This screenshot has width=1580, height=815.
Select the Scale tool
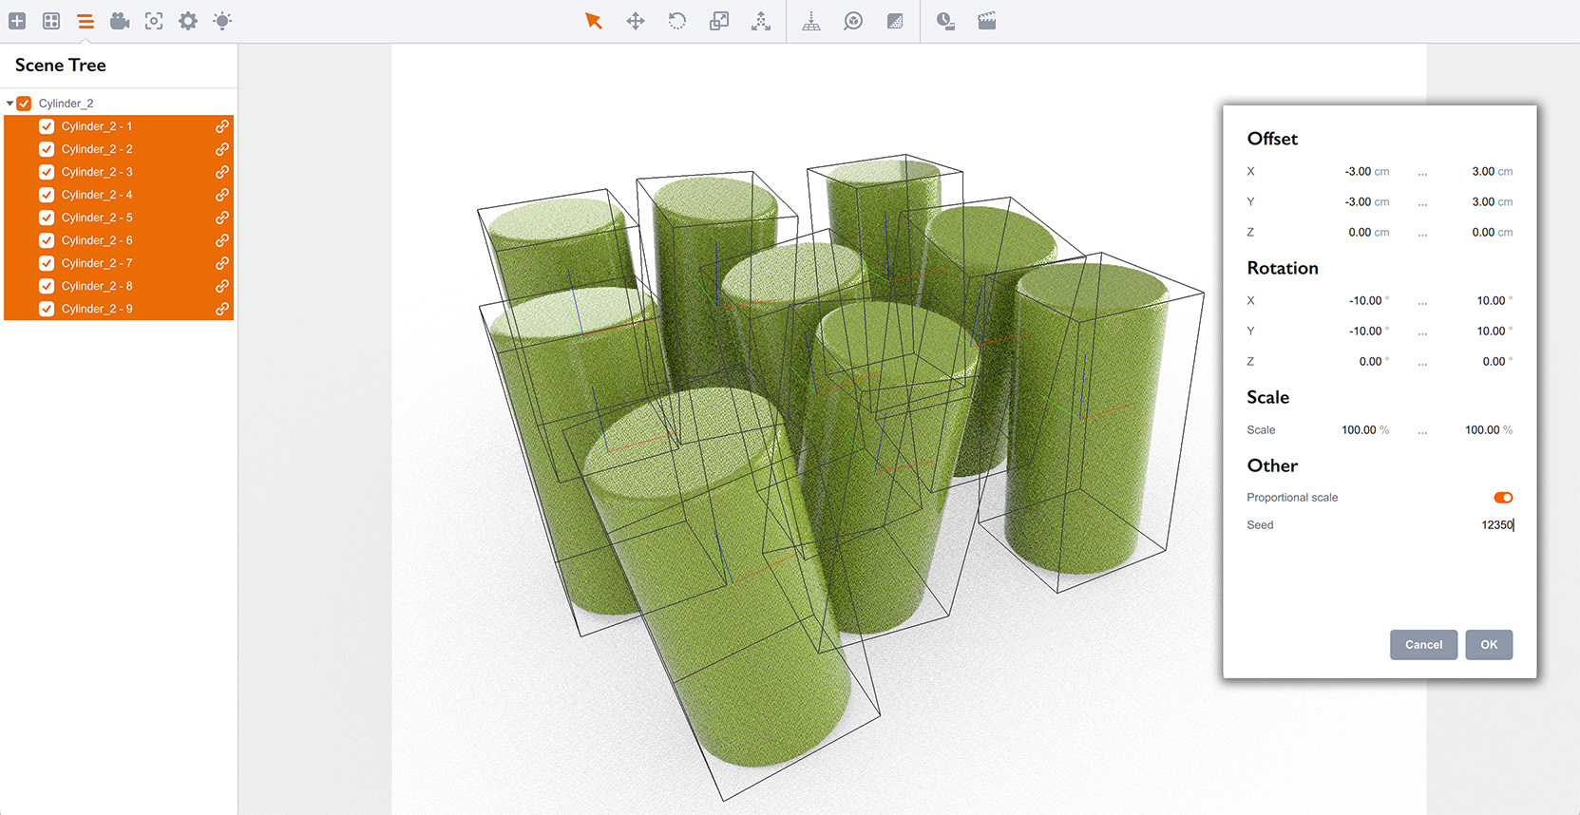719,21
